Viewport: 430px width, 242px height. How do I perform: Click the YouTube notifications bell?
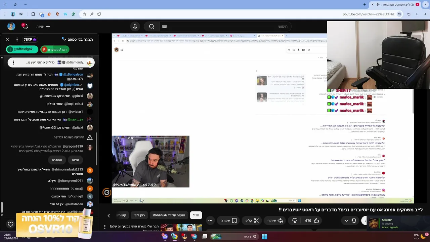coord(25,26)
